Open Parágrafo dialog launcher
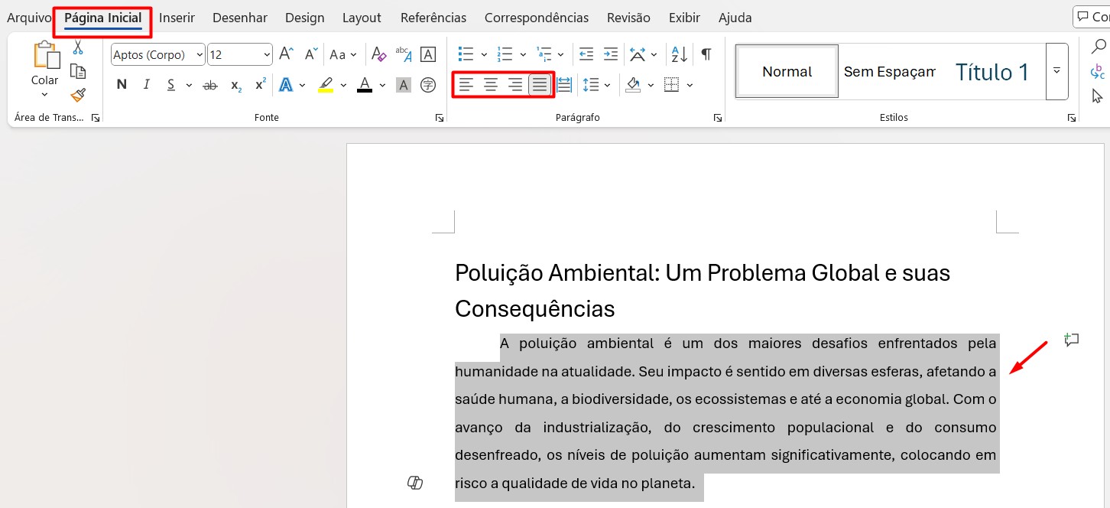The height and width of the screenshot is (508, 1110). 717,118
